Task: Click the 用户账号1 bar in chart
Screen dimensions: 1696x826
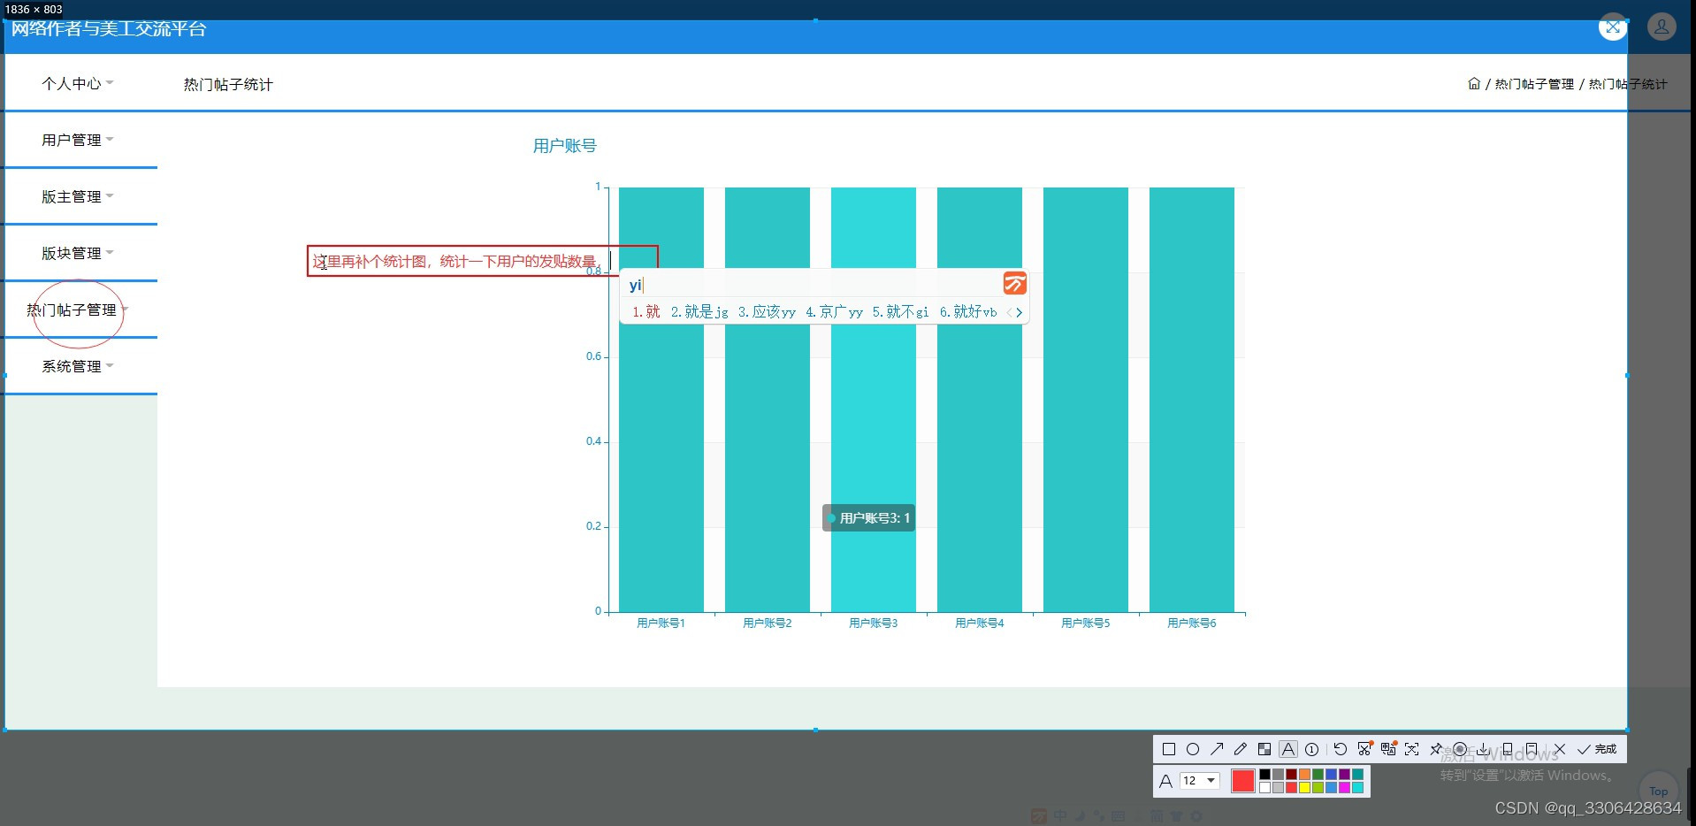Action: point(661,399)
